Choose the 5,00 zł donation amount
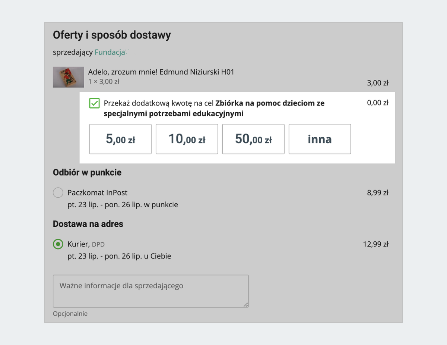The height and width of the screenshot is (345, 447). pos(120,139)
